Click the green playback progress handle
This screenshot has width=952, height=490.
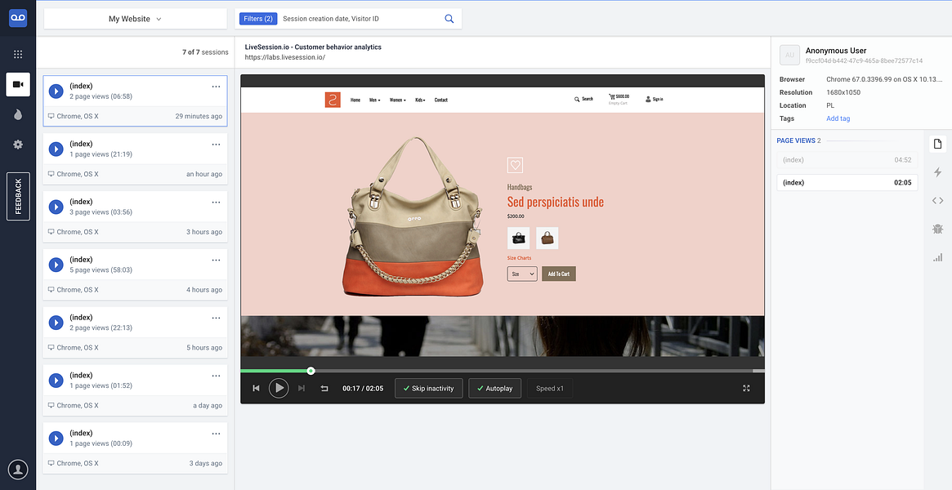[311, 371]
